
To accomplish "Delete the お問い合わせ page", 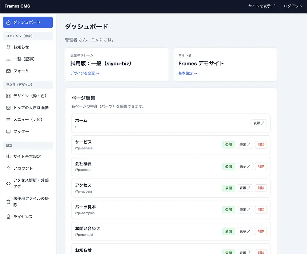I will tap(261, 231).
